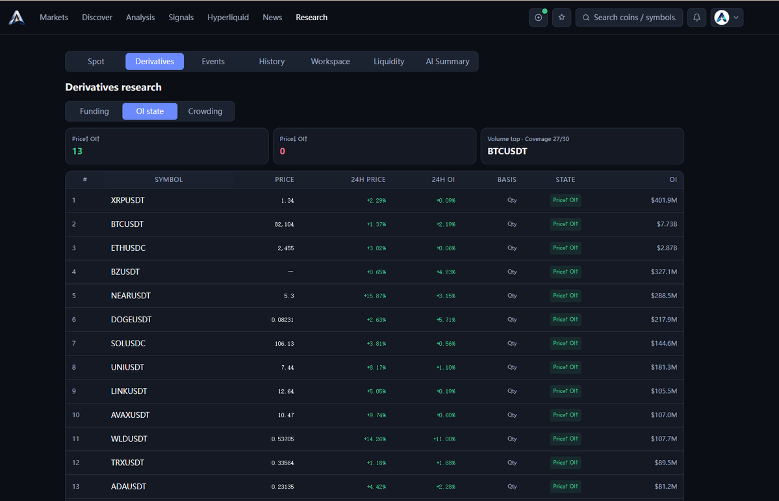Click the magnifier icon in the search box

click(586, 18)
